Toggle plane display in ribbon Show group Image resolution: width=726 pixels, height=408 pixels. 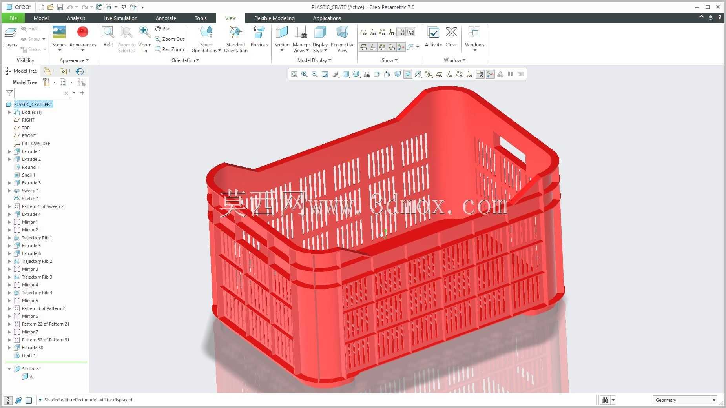click(x=363, y=32)
